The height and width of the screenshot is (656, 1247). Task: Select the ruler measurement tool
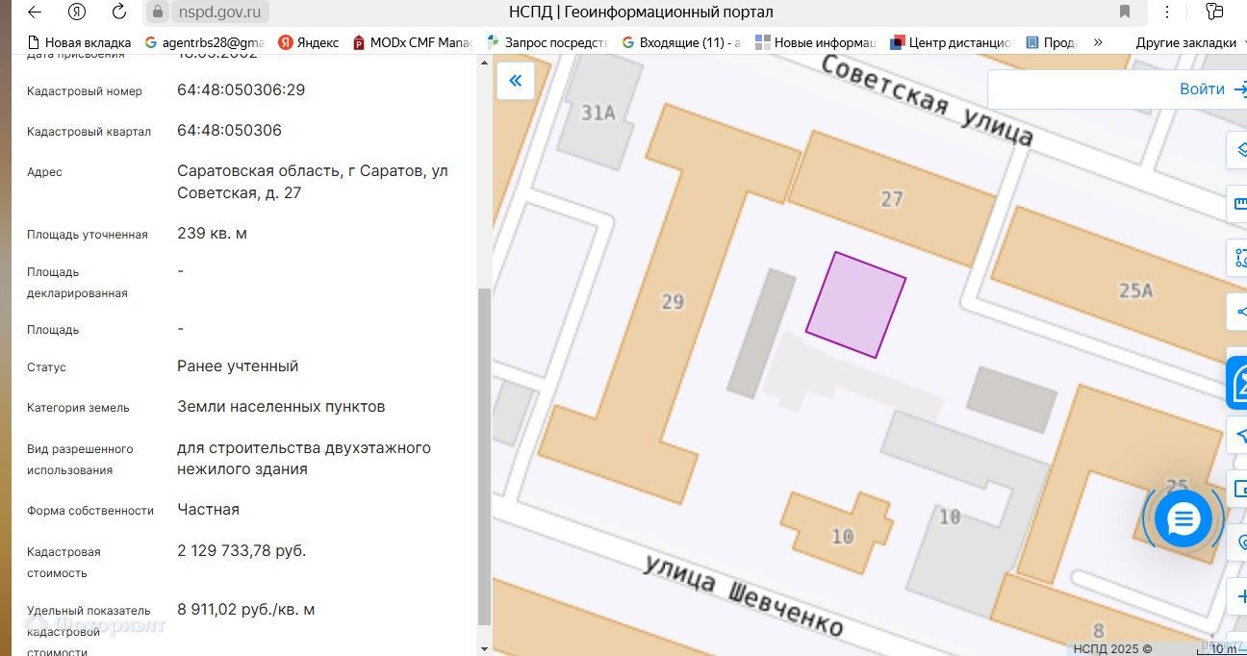[1238, 204]
